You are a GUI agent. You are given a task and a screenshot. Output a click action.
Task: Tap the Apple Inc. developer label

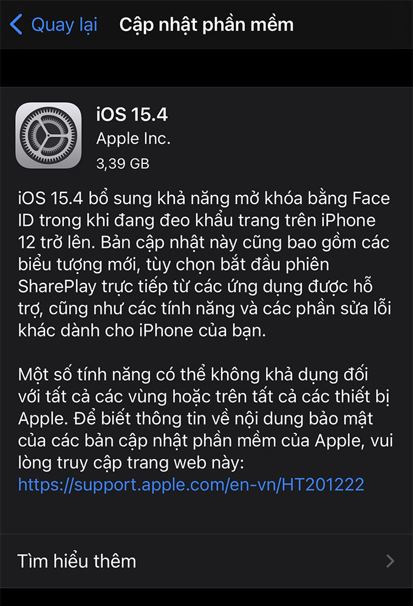(x=134, y=138)
